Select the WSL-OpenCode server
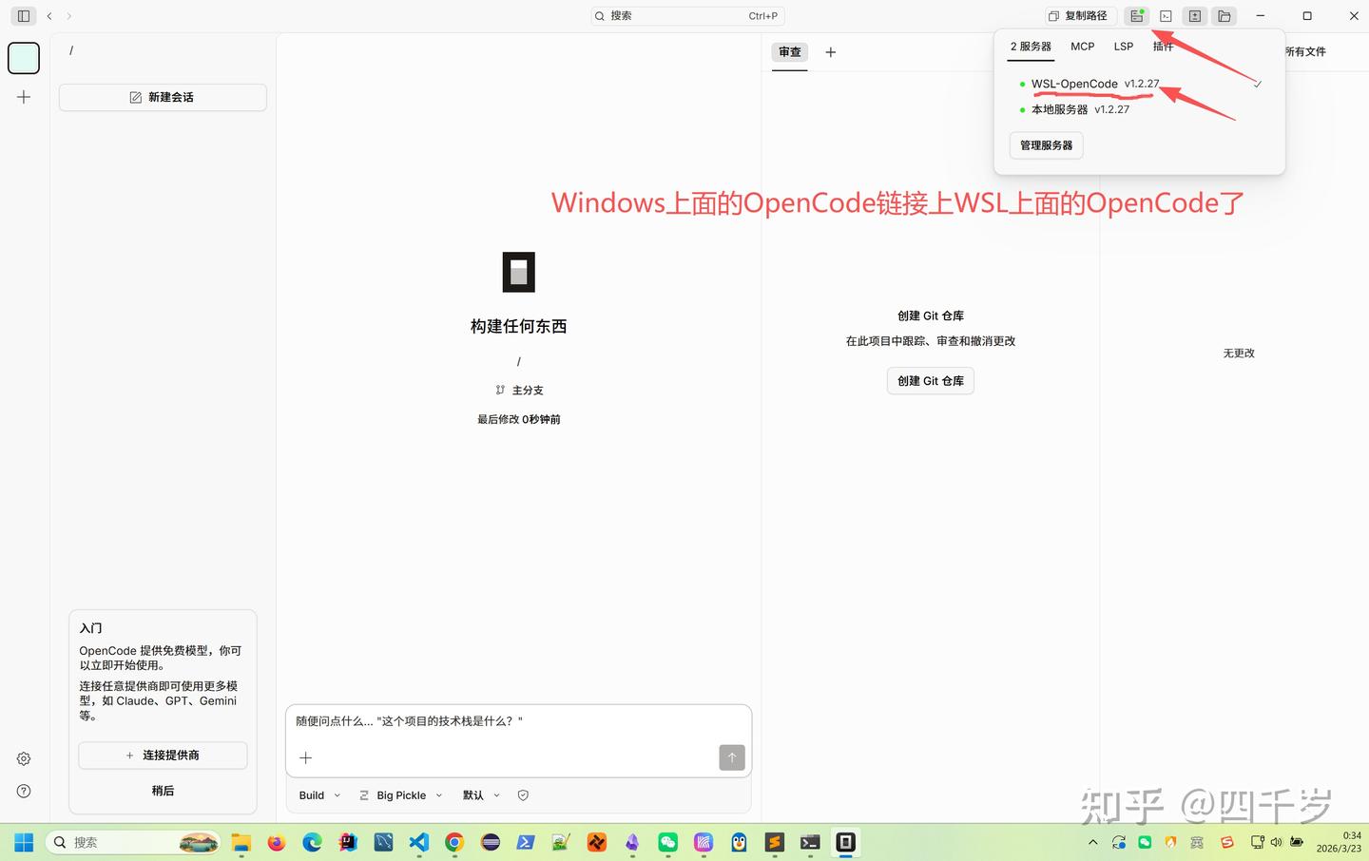1369x861 pixels. coord(1139,84)
